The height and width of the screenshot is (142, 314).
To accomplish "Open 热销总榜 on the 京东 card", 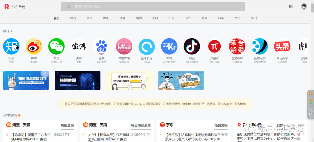I will [x=221, y=125].
